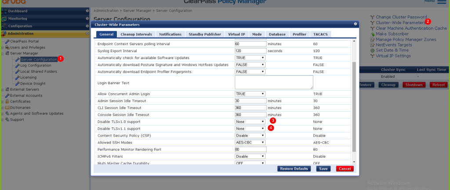This screenshot has height=190, width=450.
Task: Open Disable TLSv1.0 support dropdown
Action: 250,122
